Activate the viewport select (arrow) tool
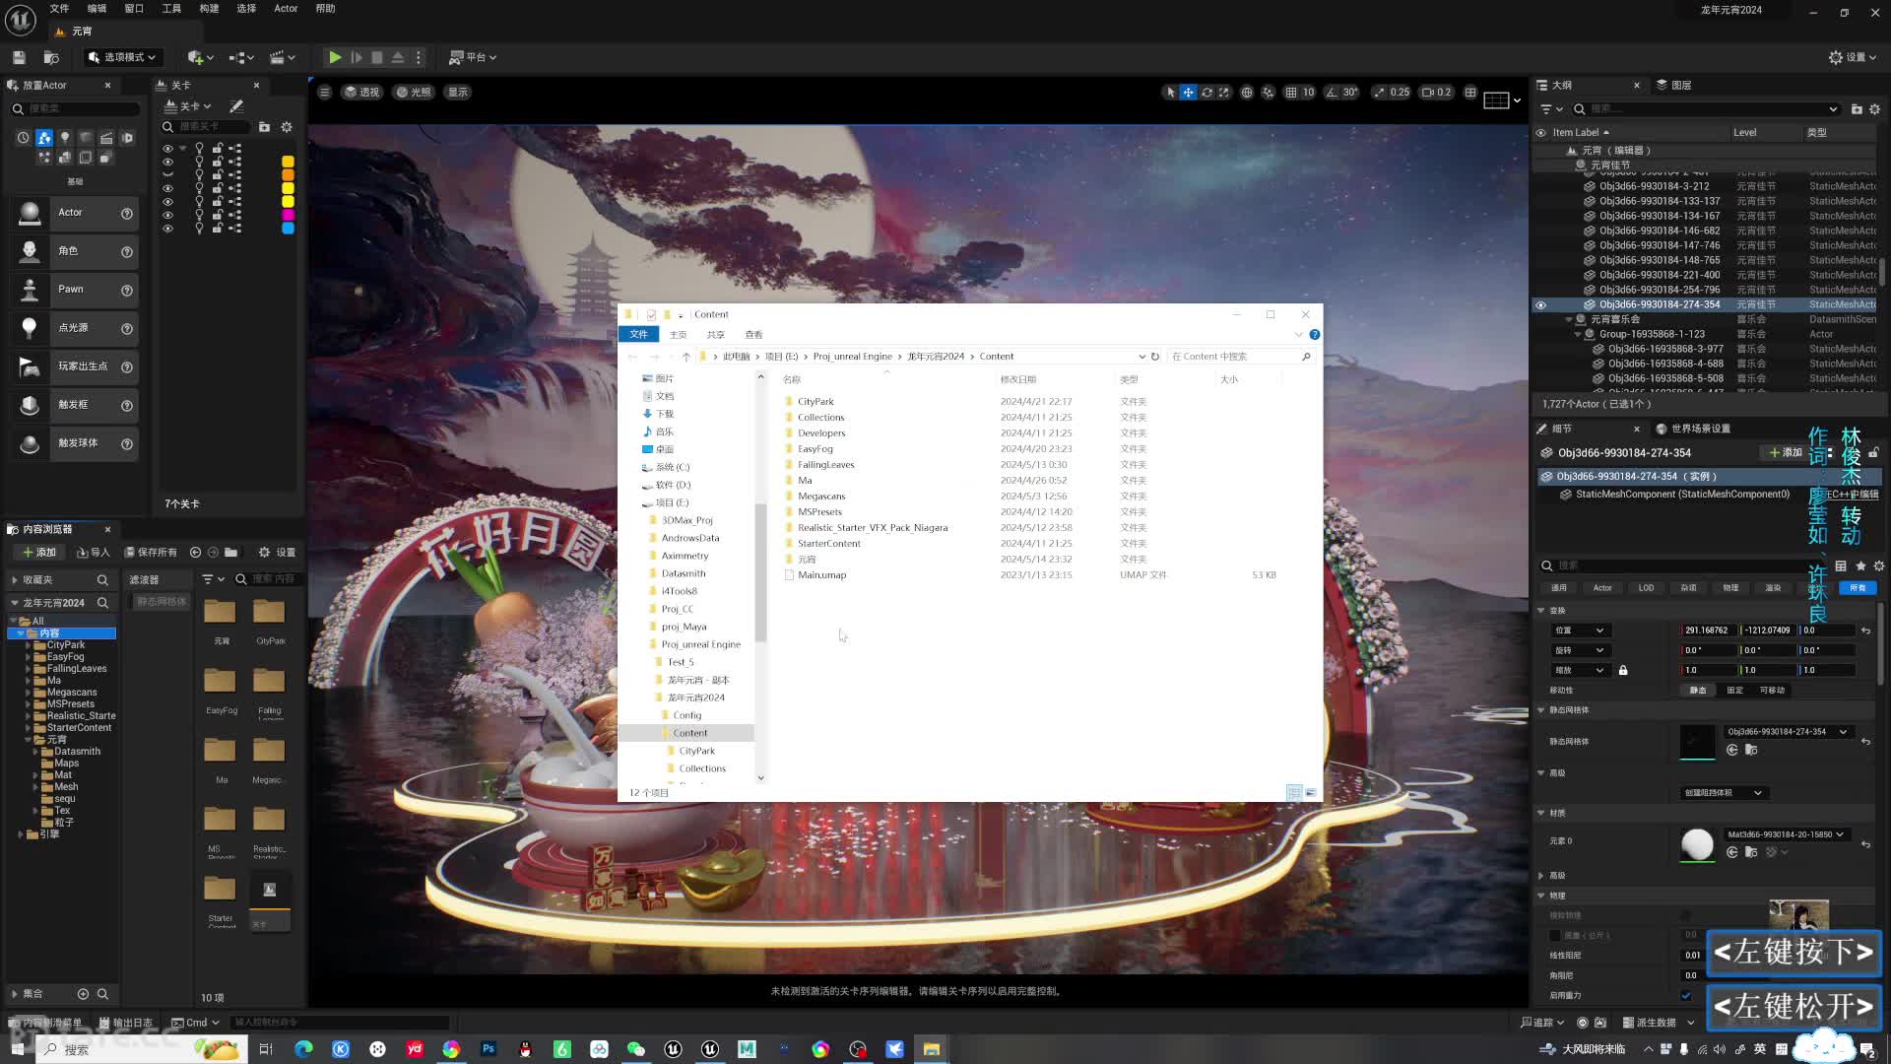The width and height of the screenshot is (1891, 1064). 1170,93
